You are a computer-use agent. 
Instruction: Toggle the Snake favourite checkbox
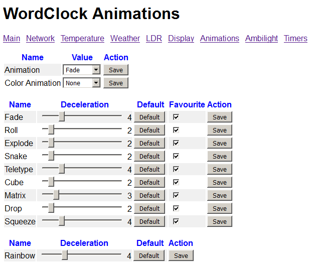[176, 156]
